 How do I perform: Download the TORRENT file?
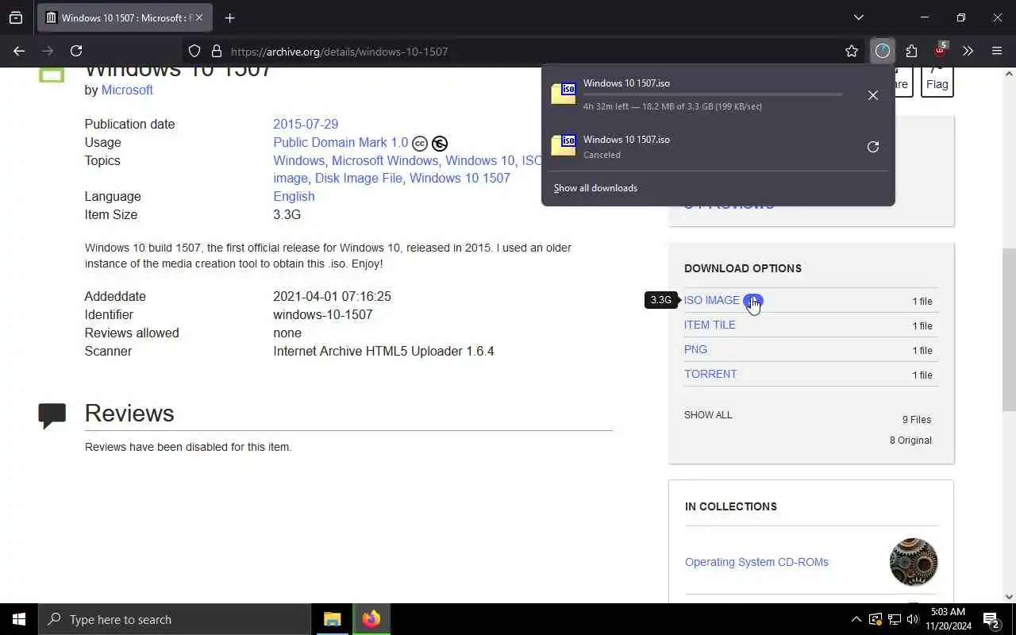tap(710, 374)
